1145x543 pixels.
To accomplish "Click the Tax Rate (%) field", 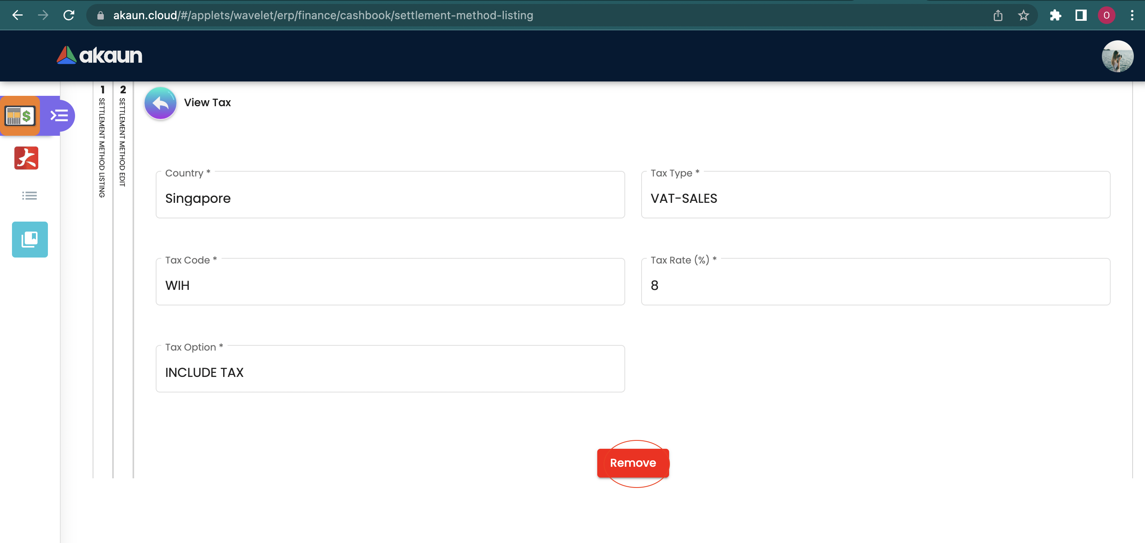I will [x=875, y=285].
